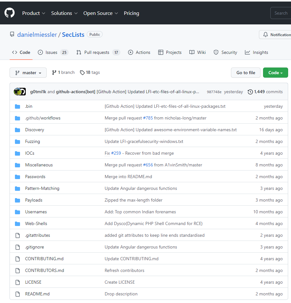Image resolution: width=291 pixels, height=303 pixels.
Task: View the 1,449 commits link
Action: pos(265,92)
